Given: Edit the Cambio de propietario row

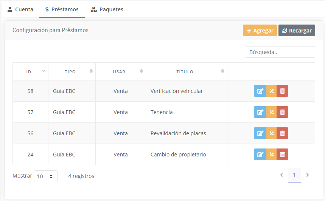Looking at the screenshot, I should point(260,155).
